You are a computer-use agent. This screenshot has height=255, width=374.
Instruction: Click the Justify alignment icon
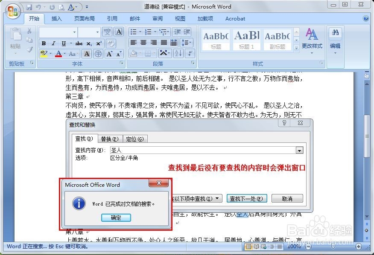164,43
